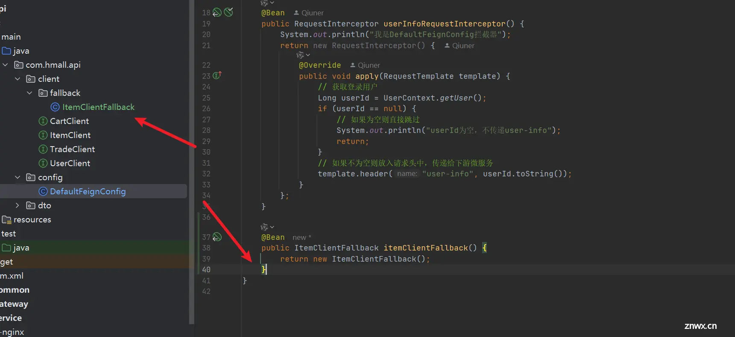Click line number 40 in the gutter
This screenshot has height=337, width=735.
coord(206,270)
